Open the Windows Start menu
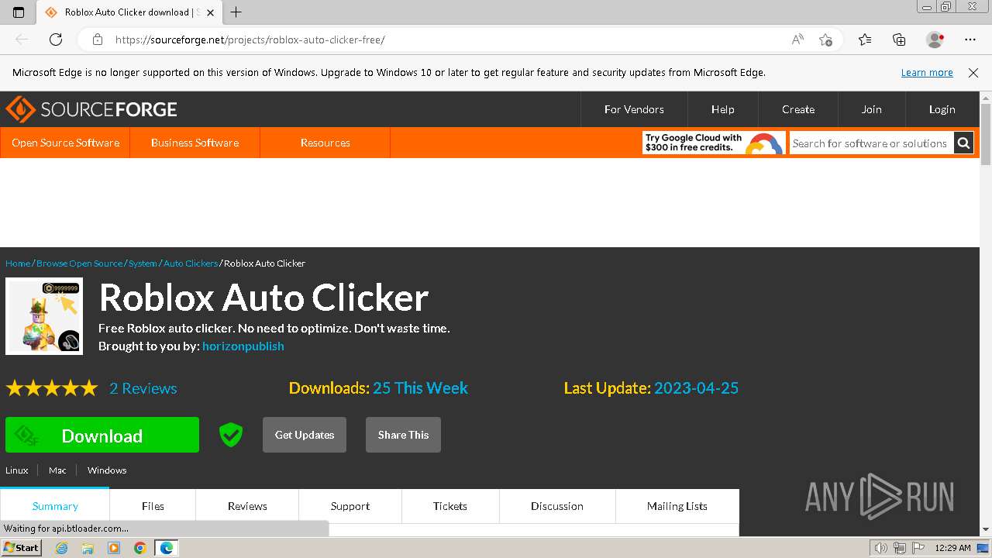 21,548
